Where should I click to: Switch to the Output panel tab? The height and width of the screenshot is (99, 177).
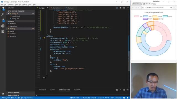pos(53,90)
